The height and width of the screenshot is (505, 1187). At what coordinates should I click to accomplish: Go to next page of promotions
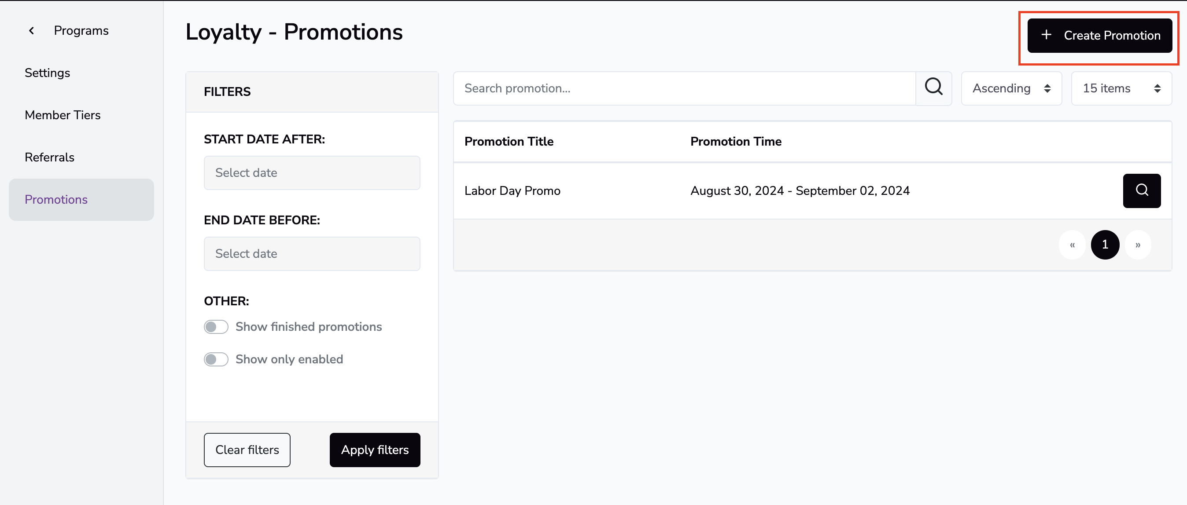1137,245
